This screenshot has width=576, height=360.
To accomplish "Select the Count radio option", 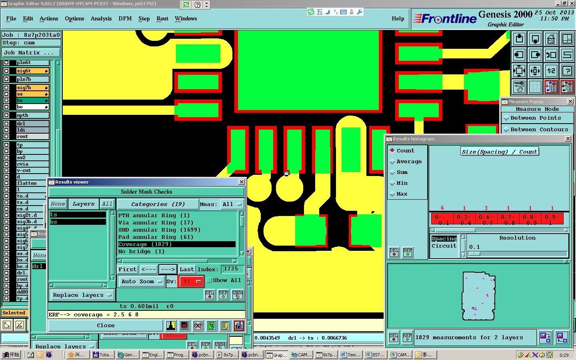I will click(x=392, y=150).
